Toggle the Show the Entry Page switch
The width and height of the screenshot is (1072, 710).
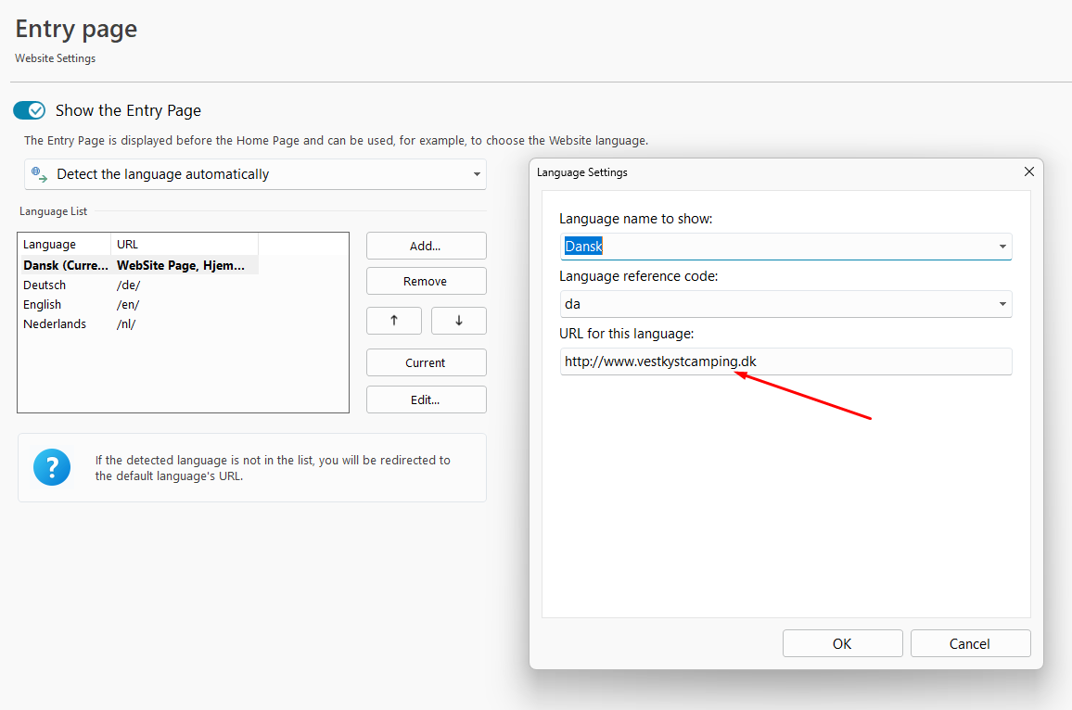click(x=29, y=110)
